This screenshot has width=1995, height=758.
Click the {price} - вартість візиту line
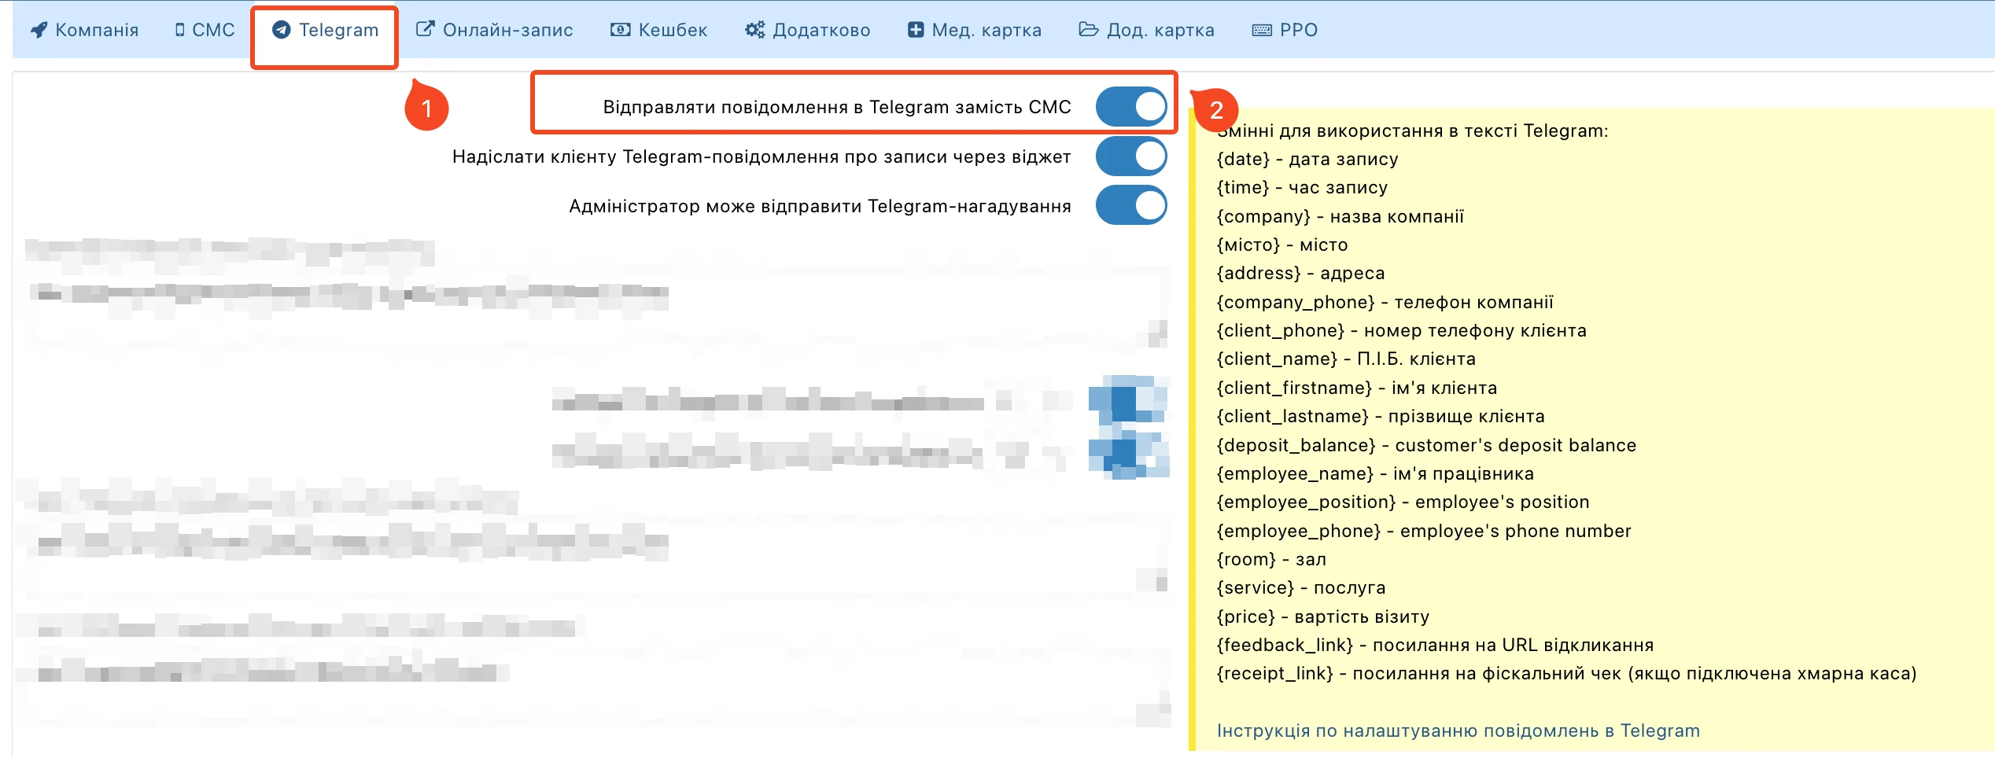[x=1323, y=616]
